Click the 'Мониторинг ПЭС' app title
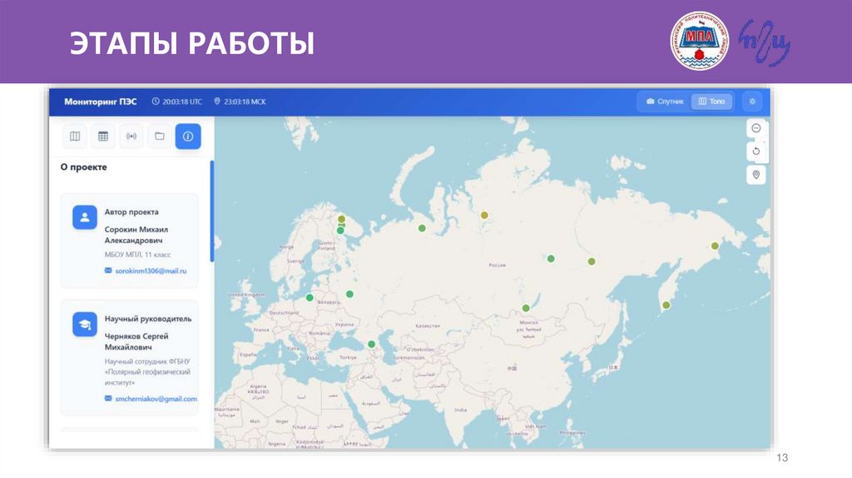Screen dimensions: 852x478 tap(101, 102)
